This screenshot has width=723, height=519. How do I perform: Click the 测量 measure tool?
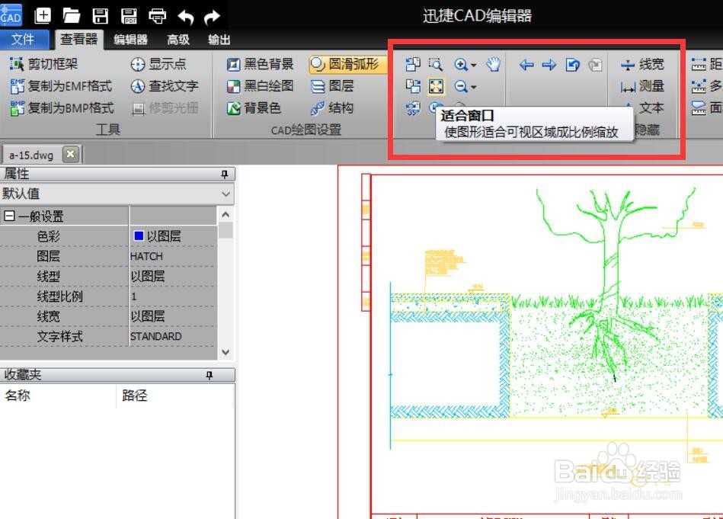642,86
